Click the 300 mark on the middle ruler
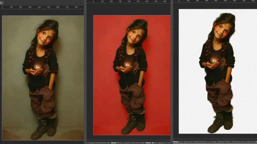This screenshot has width=257, height=144. point(120,1)
